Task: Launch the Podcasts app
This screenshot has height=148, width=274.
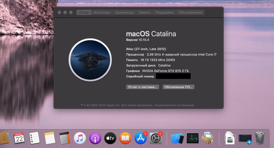Action: [95, 138]
